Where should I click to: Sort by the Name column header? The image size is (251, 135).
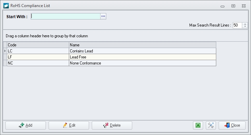click(x=142, y=45)
